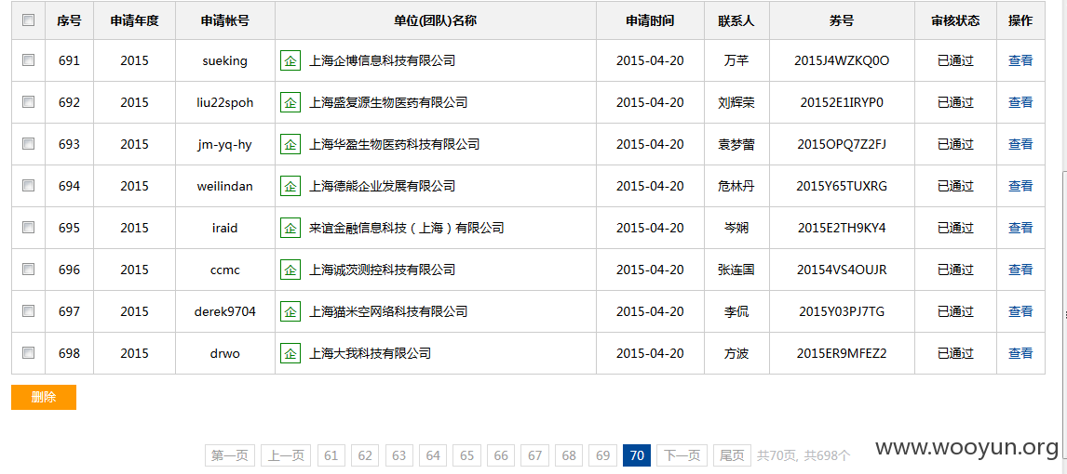Click the 申请帐号 column header

(225, 20)
